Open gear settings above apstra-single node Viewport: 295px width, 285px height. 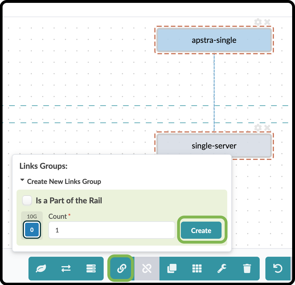click(258, 22)
